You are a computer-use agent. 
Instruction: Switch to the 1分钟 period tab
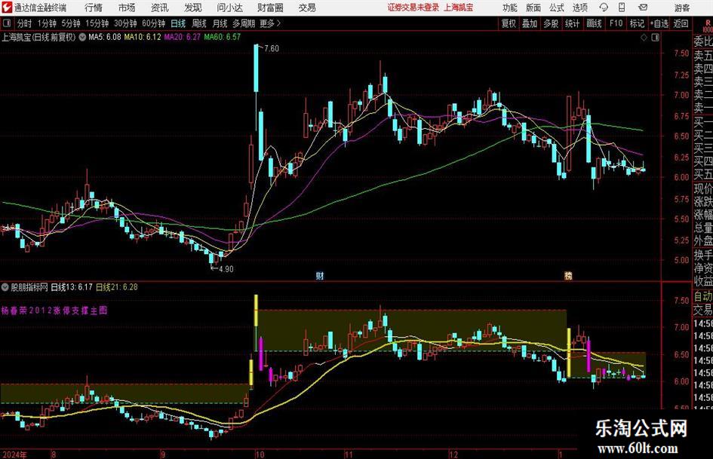tap(47, 23)
